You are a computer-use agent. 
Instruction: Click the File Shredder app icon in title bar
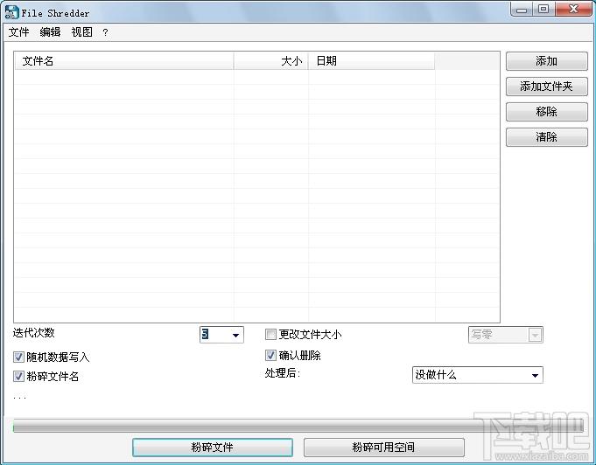tap(11, 12)
